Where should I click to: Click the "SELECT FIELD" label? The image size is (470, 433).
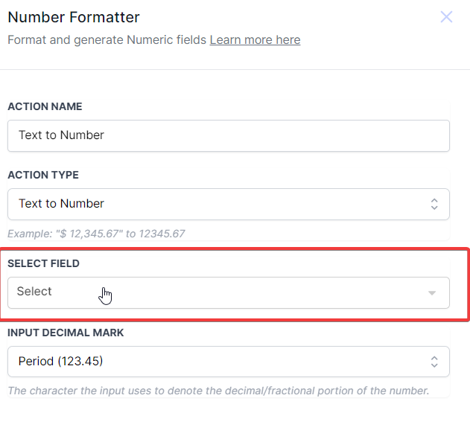click(x=43, y=263)
